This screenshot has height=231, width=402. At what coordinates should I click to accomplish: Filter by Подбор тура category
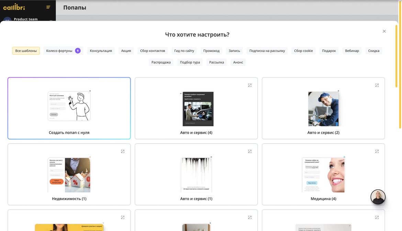[190, 63]
